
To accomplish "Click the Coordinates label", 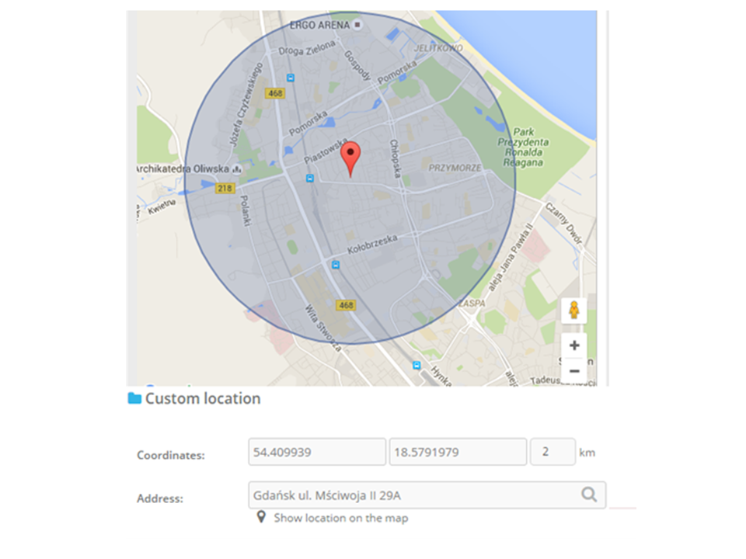I will point(171,455).
